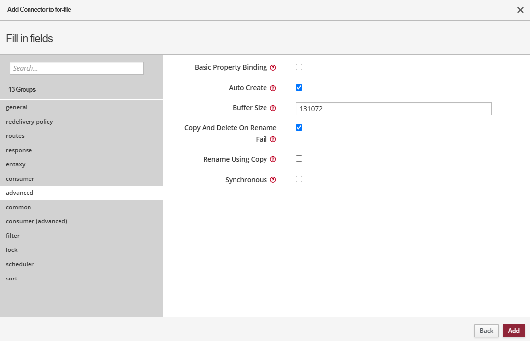Viewport: 530px width, 341px height.
Task: Tick the Rename Using Copy checkbox
Action: [x=299, y=159]
